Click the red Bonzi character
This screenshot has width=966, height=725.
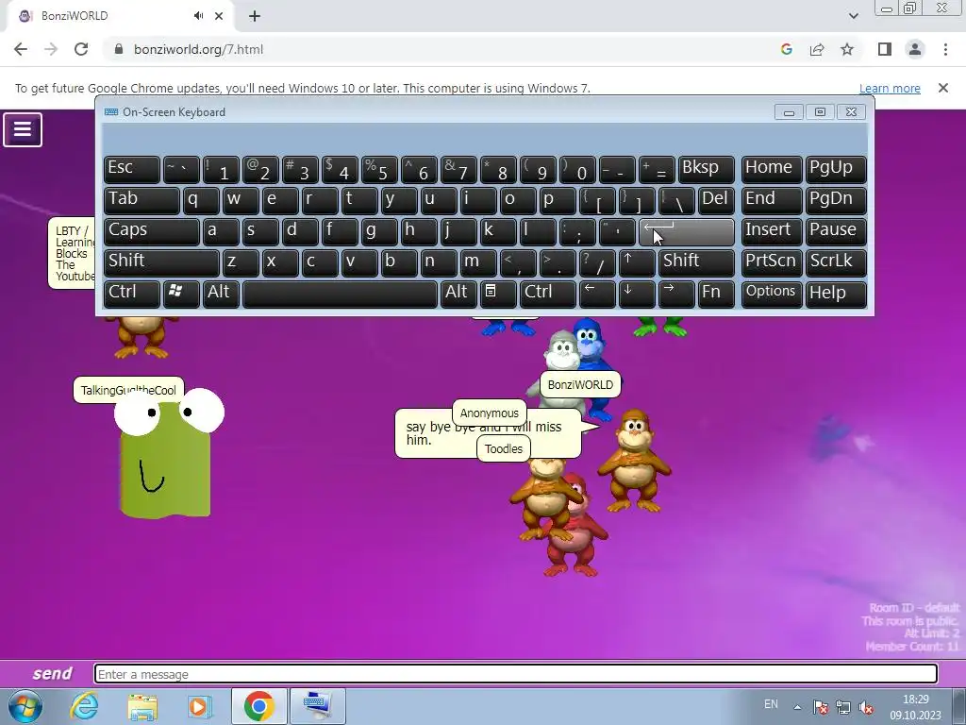pos(576,535)
